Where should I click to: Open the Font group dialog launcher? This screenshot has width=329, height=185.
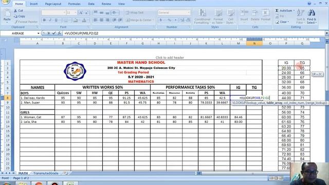(x=88, y=27)
